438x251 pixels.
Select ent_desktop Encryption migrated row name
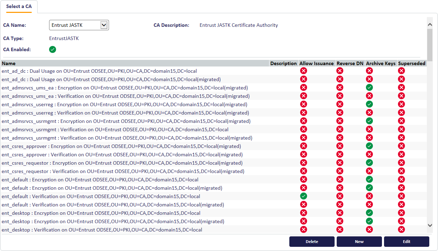point(113,221)
